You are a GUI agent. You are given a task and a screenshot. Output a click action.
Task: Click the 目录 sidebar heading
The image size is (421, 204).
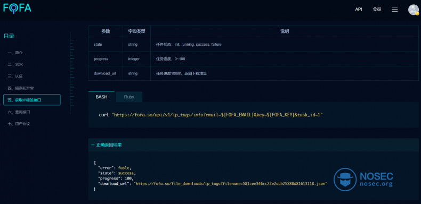tap(9, 36)
